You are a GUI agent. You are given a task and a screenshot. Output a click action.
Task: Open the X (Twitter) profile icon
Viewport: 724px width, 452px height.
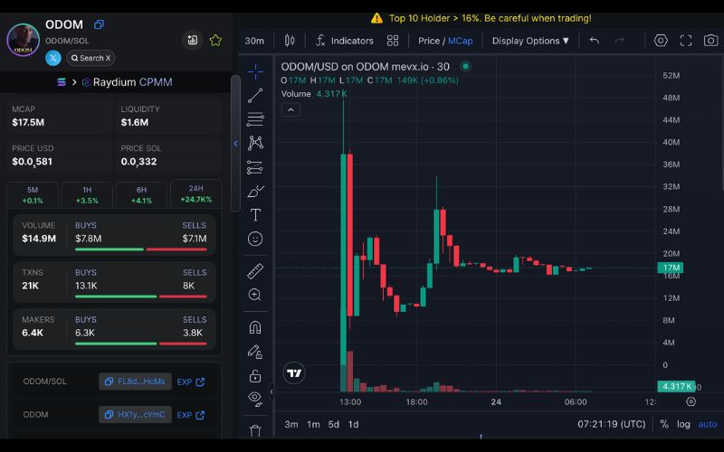[53, 58]
